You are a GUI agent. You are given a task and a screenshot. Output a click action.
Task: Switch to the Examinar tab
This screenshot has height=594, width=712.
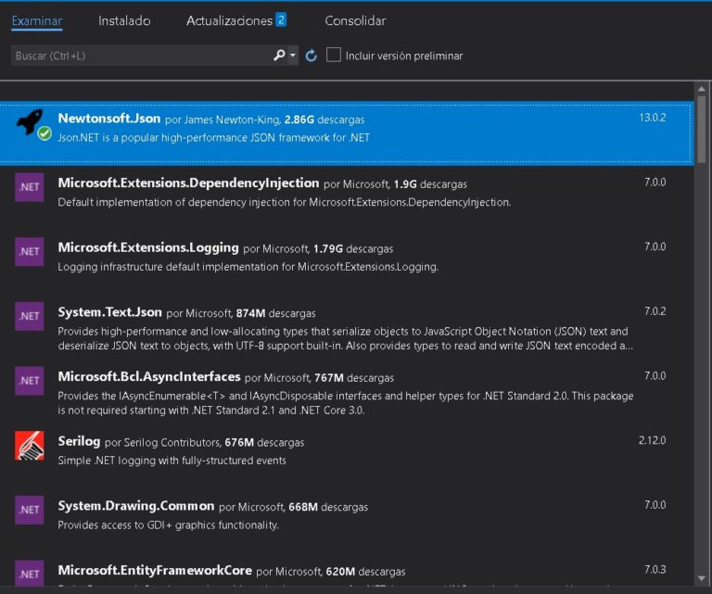coord(37,21)
